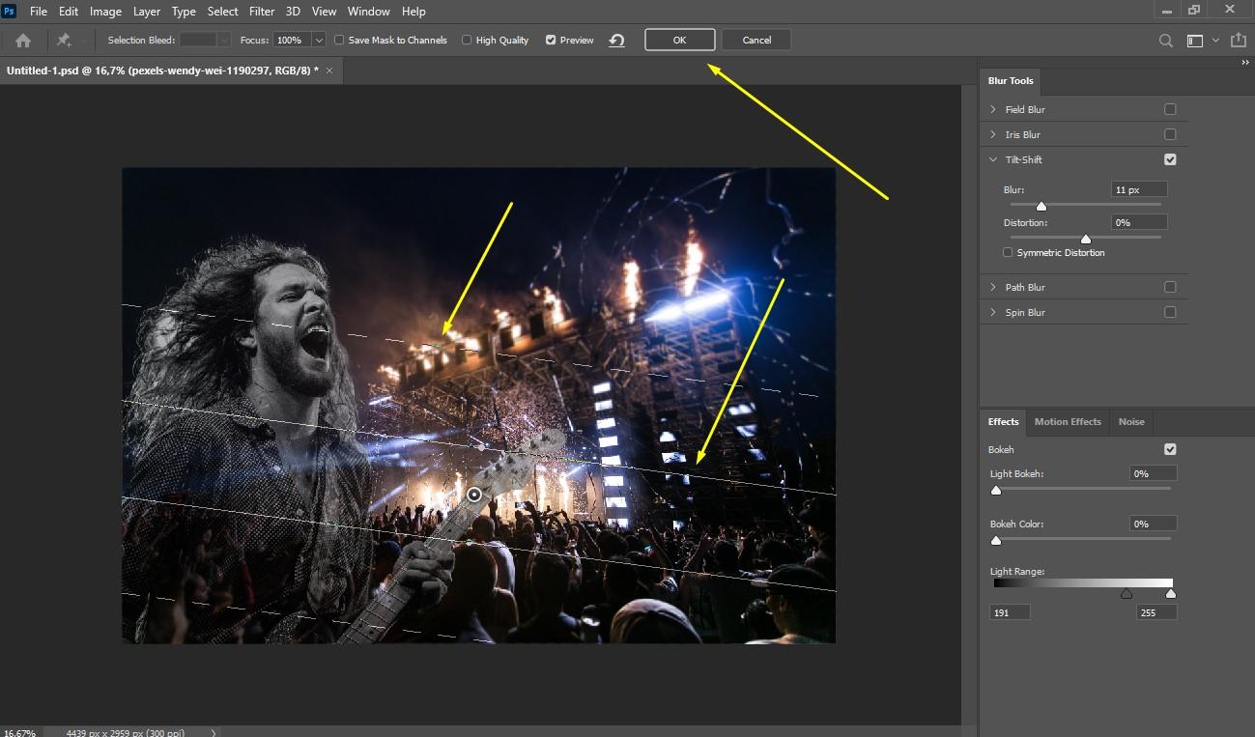The image size is (1255, 737).
Task: Collapse the Tilt-Shift section
Action: pos(993,159)
